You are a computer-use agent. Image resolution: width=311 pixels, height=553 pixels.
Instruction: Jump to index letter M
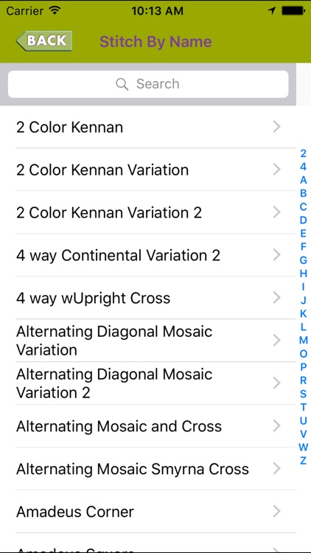tap(303, 341)
